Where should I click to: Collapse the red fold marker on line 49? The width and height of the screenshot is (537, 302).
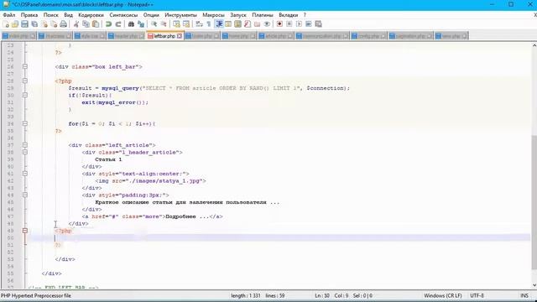tap(25, 231)
